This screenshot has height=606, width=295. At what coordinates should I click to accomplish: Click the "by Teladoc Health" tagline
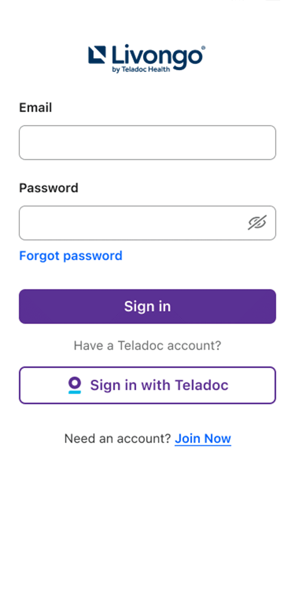coord(141,70)
